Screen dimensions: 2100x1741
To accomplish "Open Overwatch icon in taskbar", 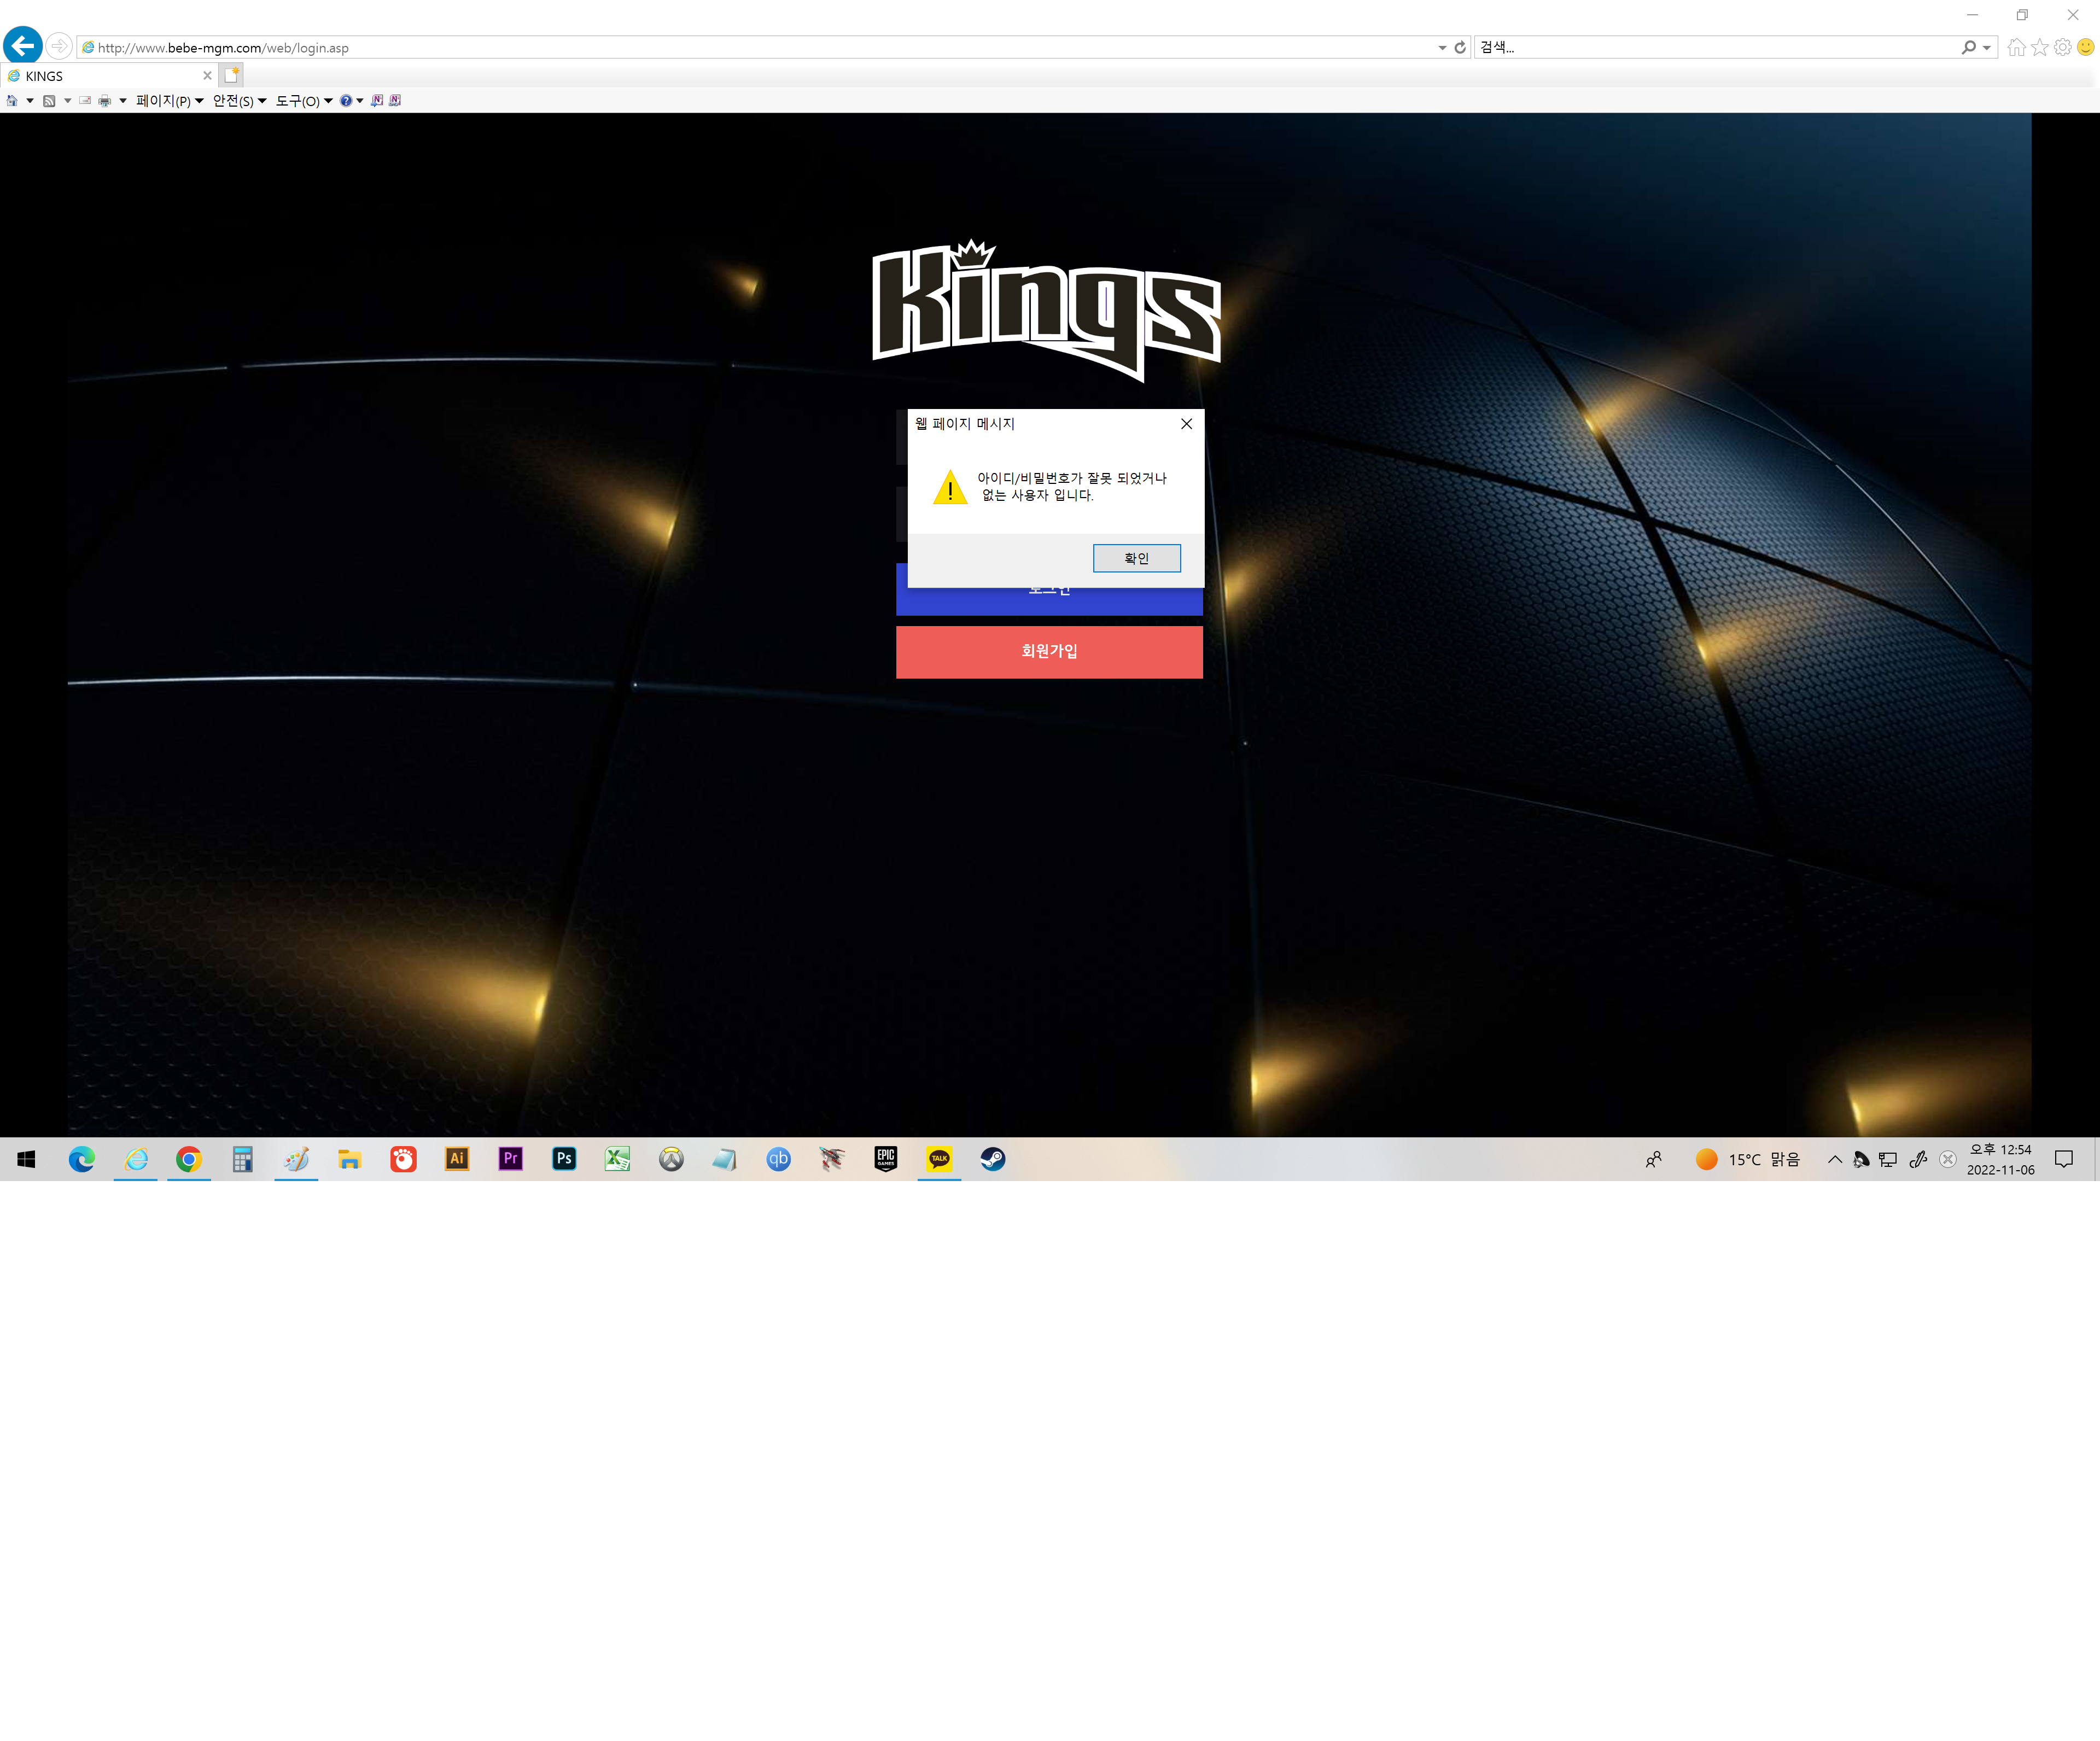I will click(x=671, y=1159).
